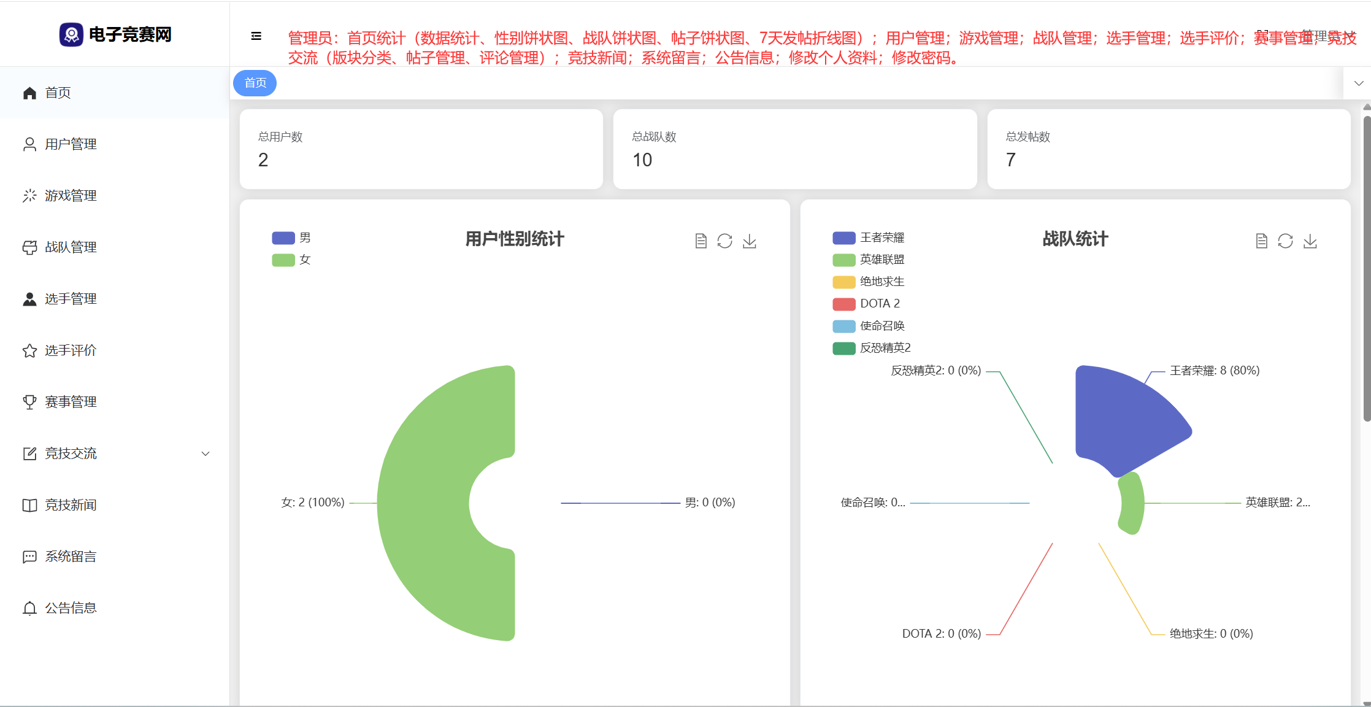Open data view in 战队统计 chart
This screenshot has height=707, width=1371.
pos(1261,241)
